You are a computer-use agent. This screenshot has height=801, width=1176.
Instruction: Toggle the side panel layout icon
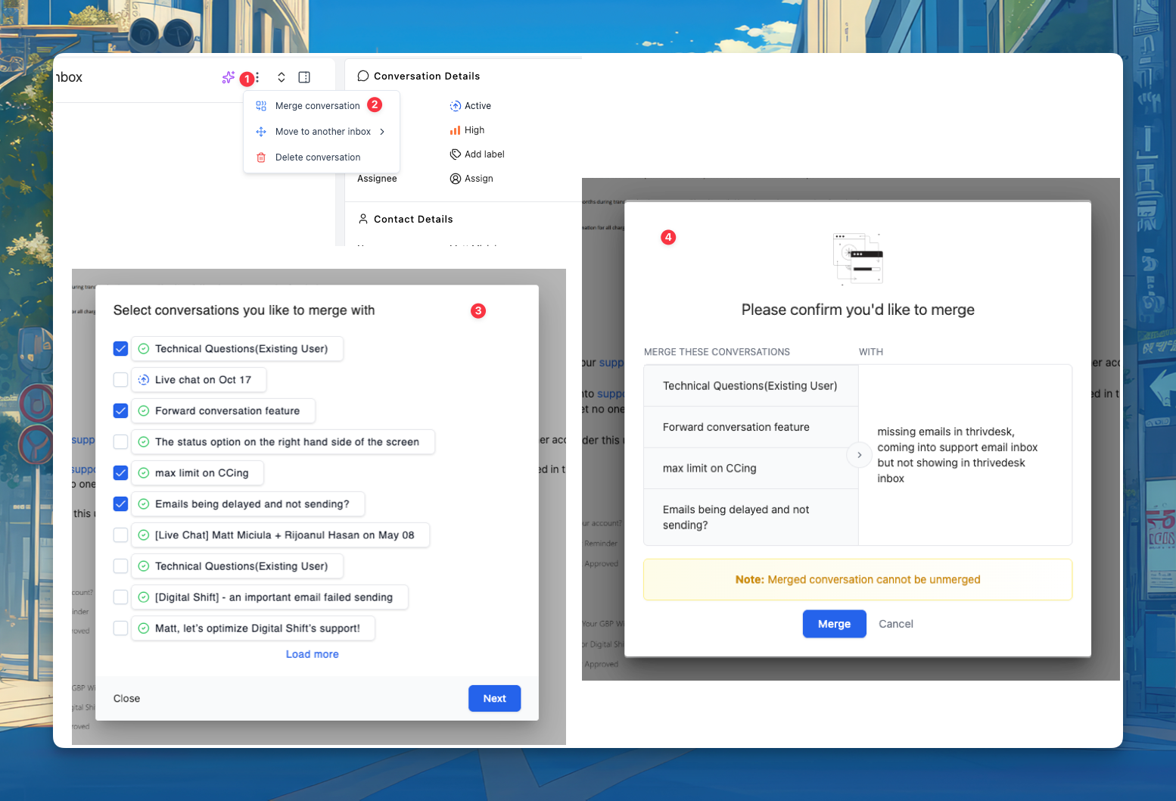(x=304, y=77)
